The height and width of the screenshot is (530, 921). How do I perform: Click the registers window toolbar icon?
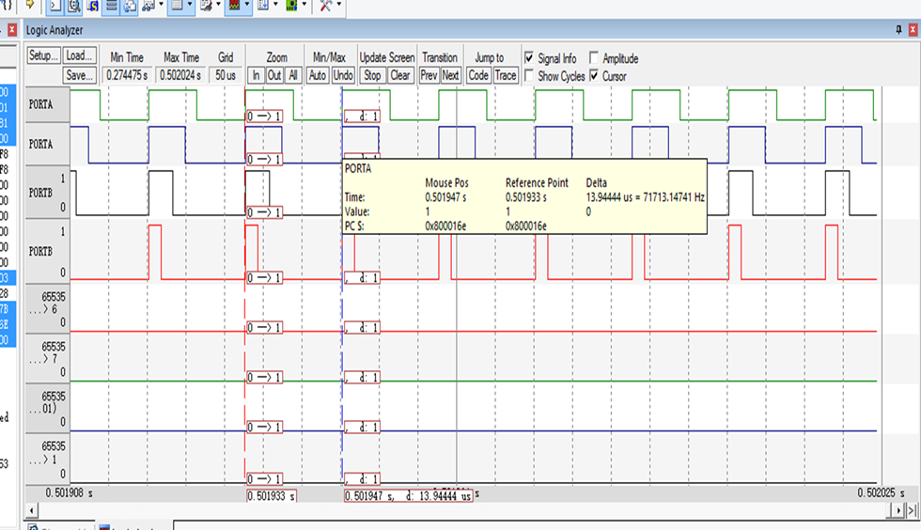point(111,6)
